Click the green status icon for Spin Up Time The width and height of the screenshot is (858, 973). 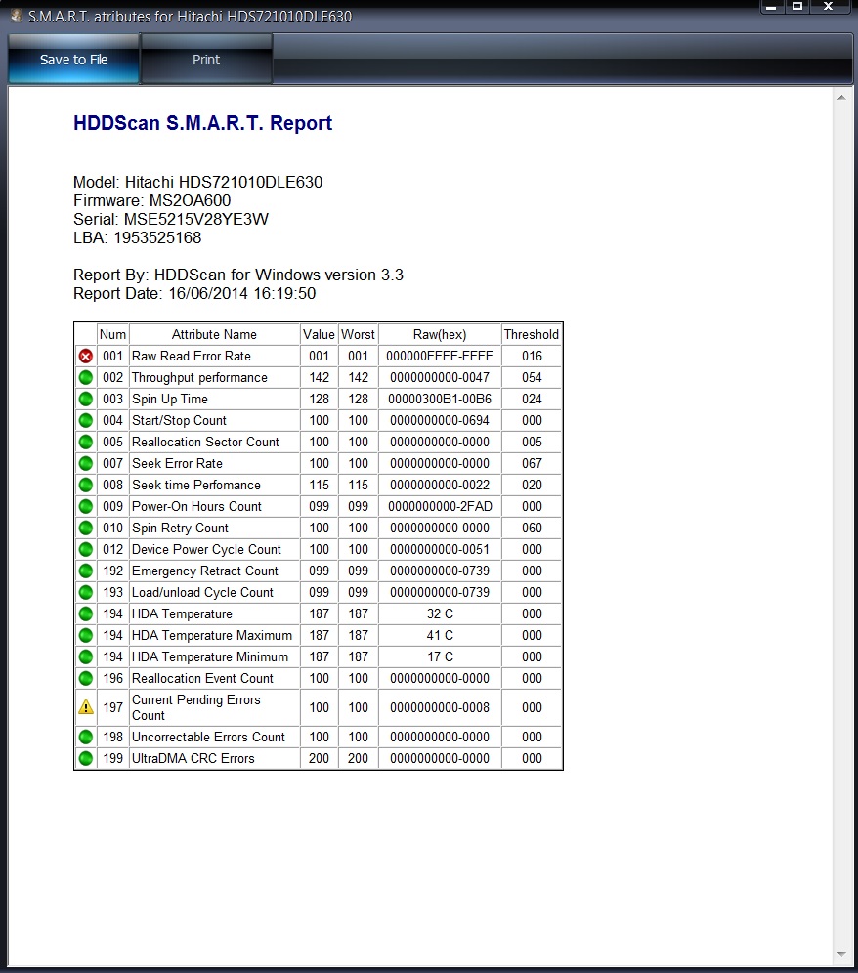click(x=85, y=400)
